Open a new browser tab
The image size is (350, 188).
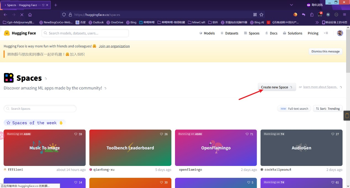coord(56,5)
